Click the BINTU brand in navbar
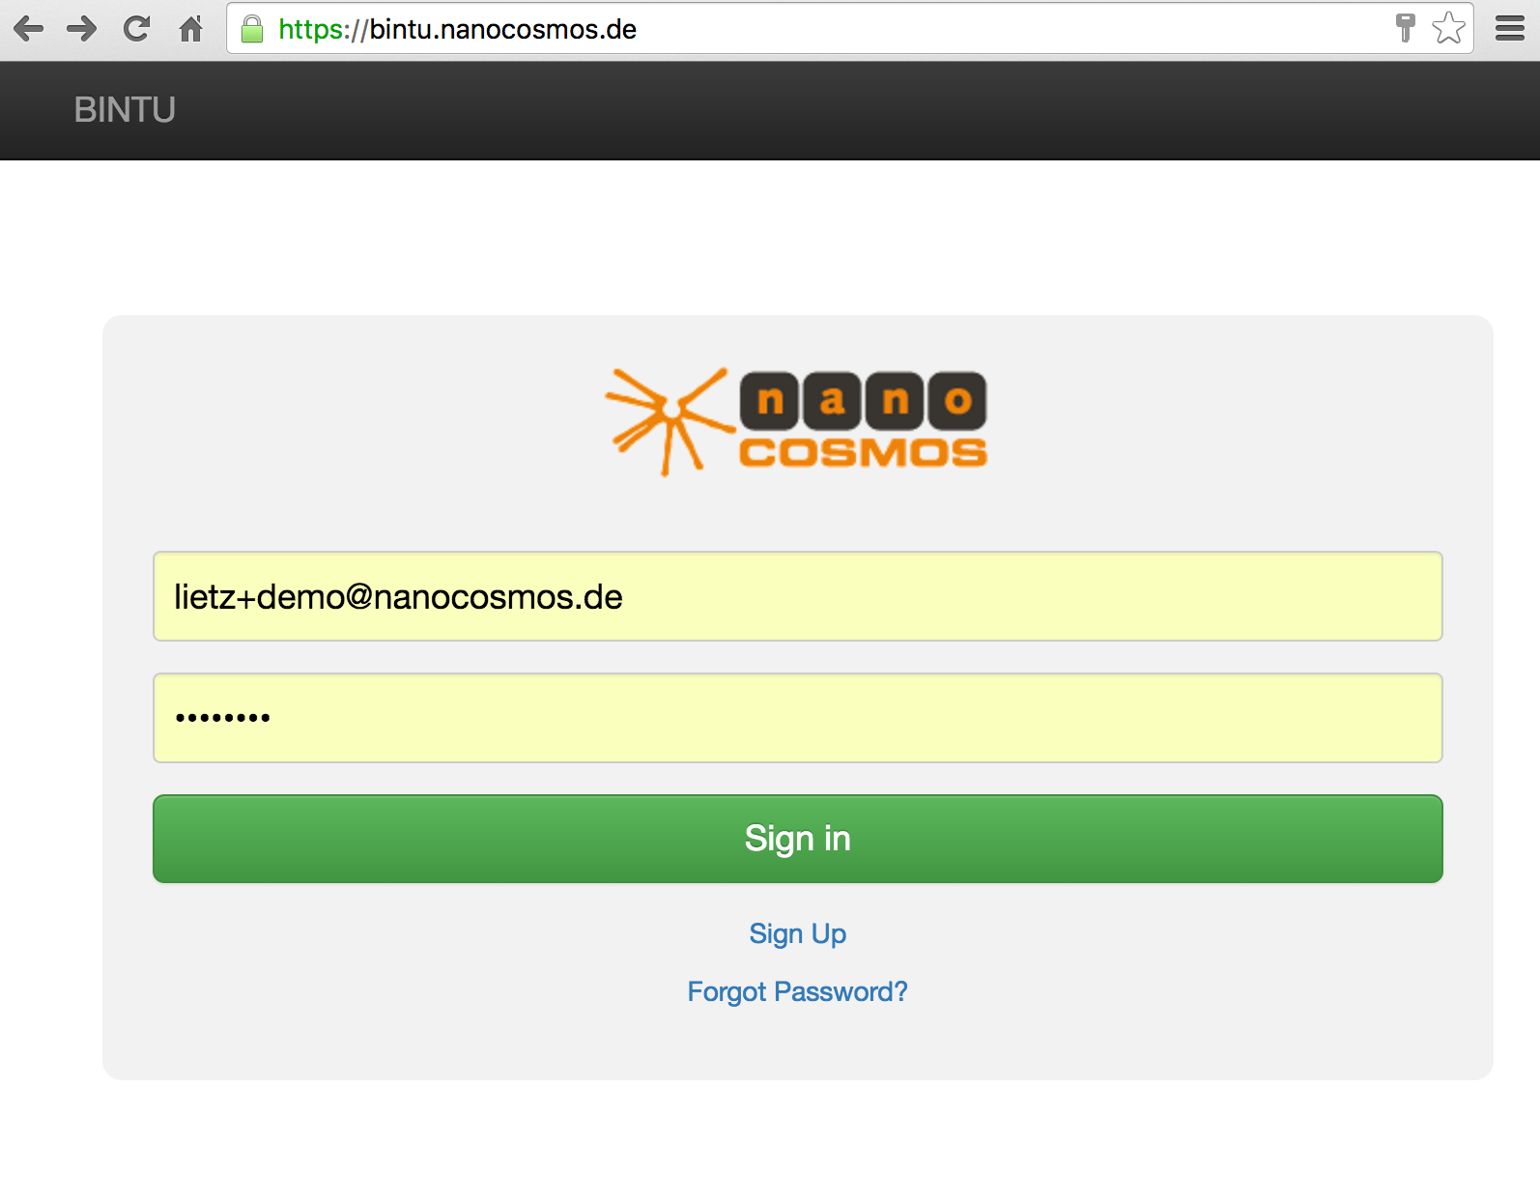This screenshot has height=1202, width=1540. pyautogui.click(x=125, y=110)
